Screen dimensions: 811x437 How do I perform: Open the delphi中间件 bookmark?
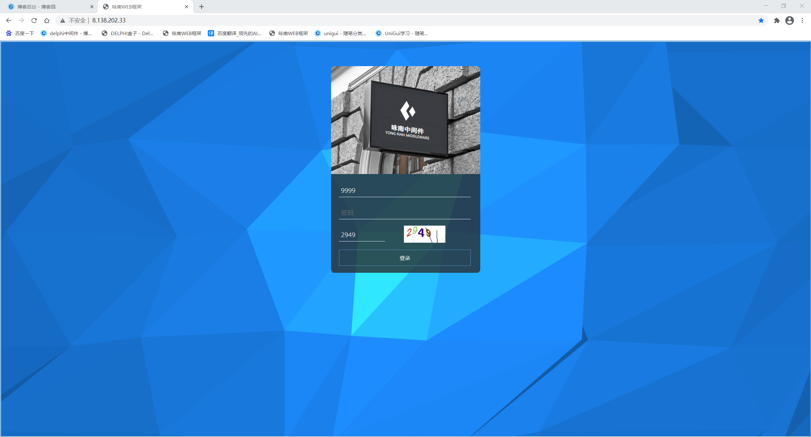[x=67, y=33]
